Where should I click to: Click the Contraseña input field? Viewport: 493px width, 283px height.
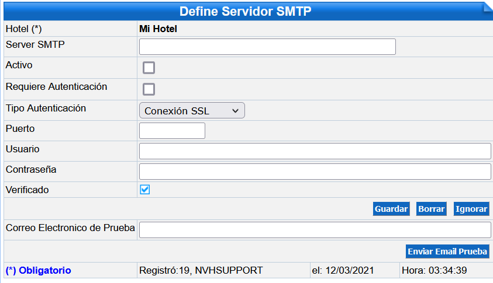[x=315, y=172]
